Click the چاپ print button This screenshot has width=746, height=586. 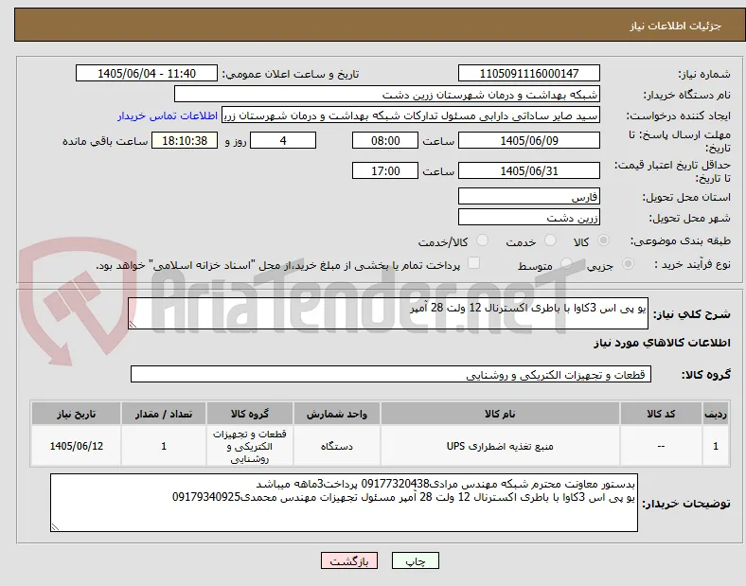click(x=416, y=561)
